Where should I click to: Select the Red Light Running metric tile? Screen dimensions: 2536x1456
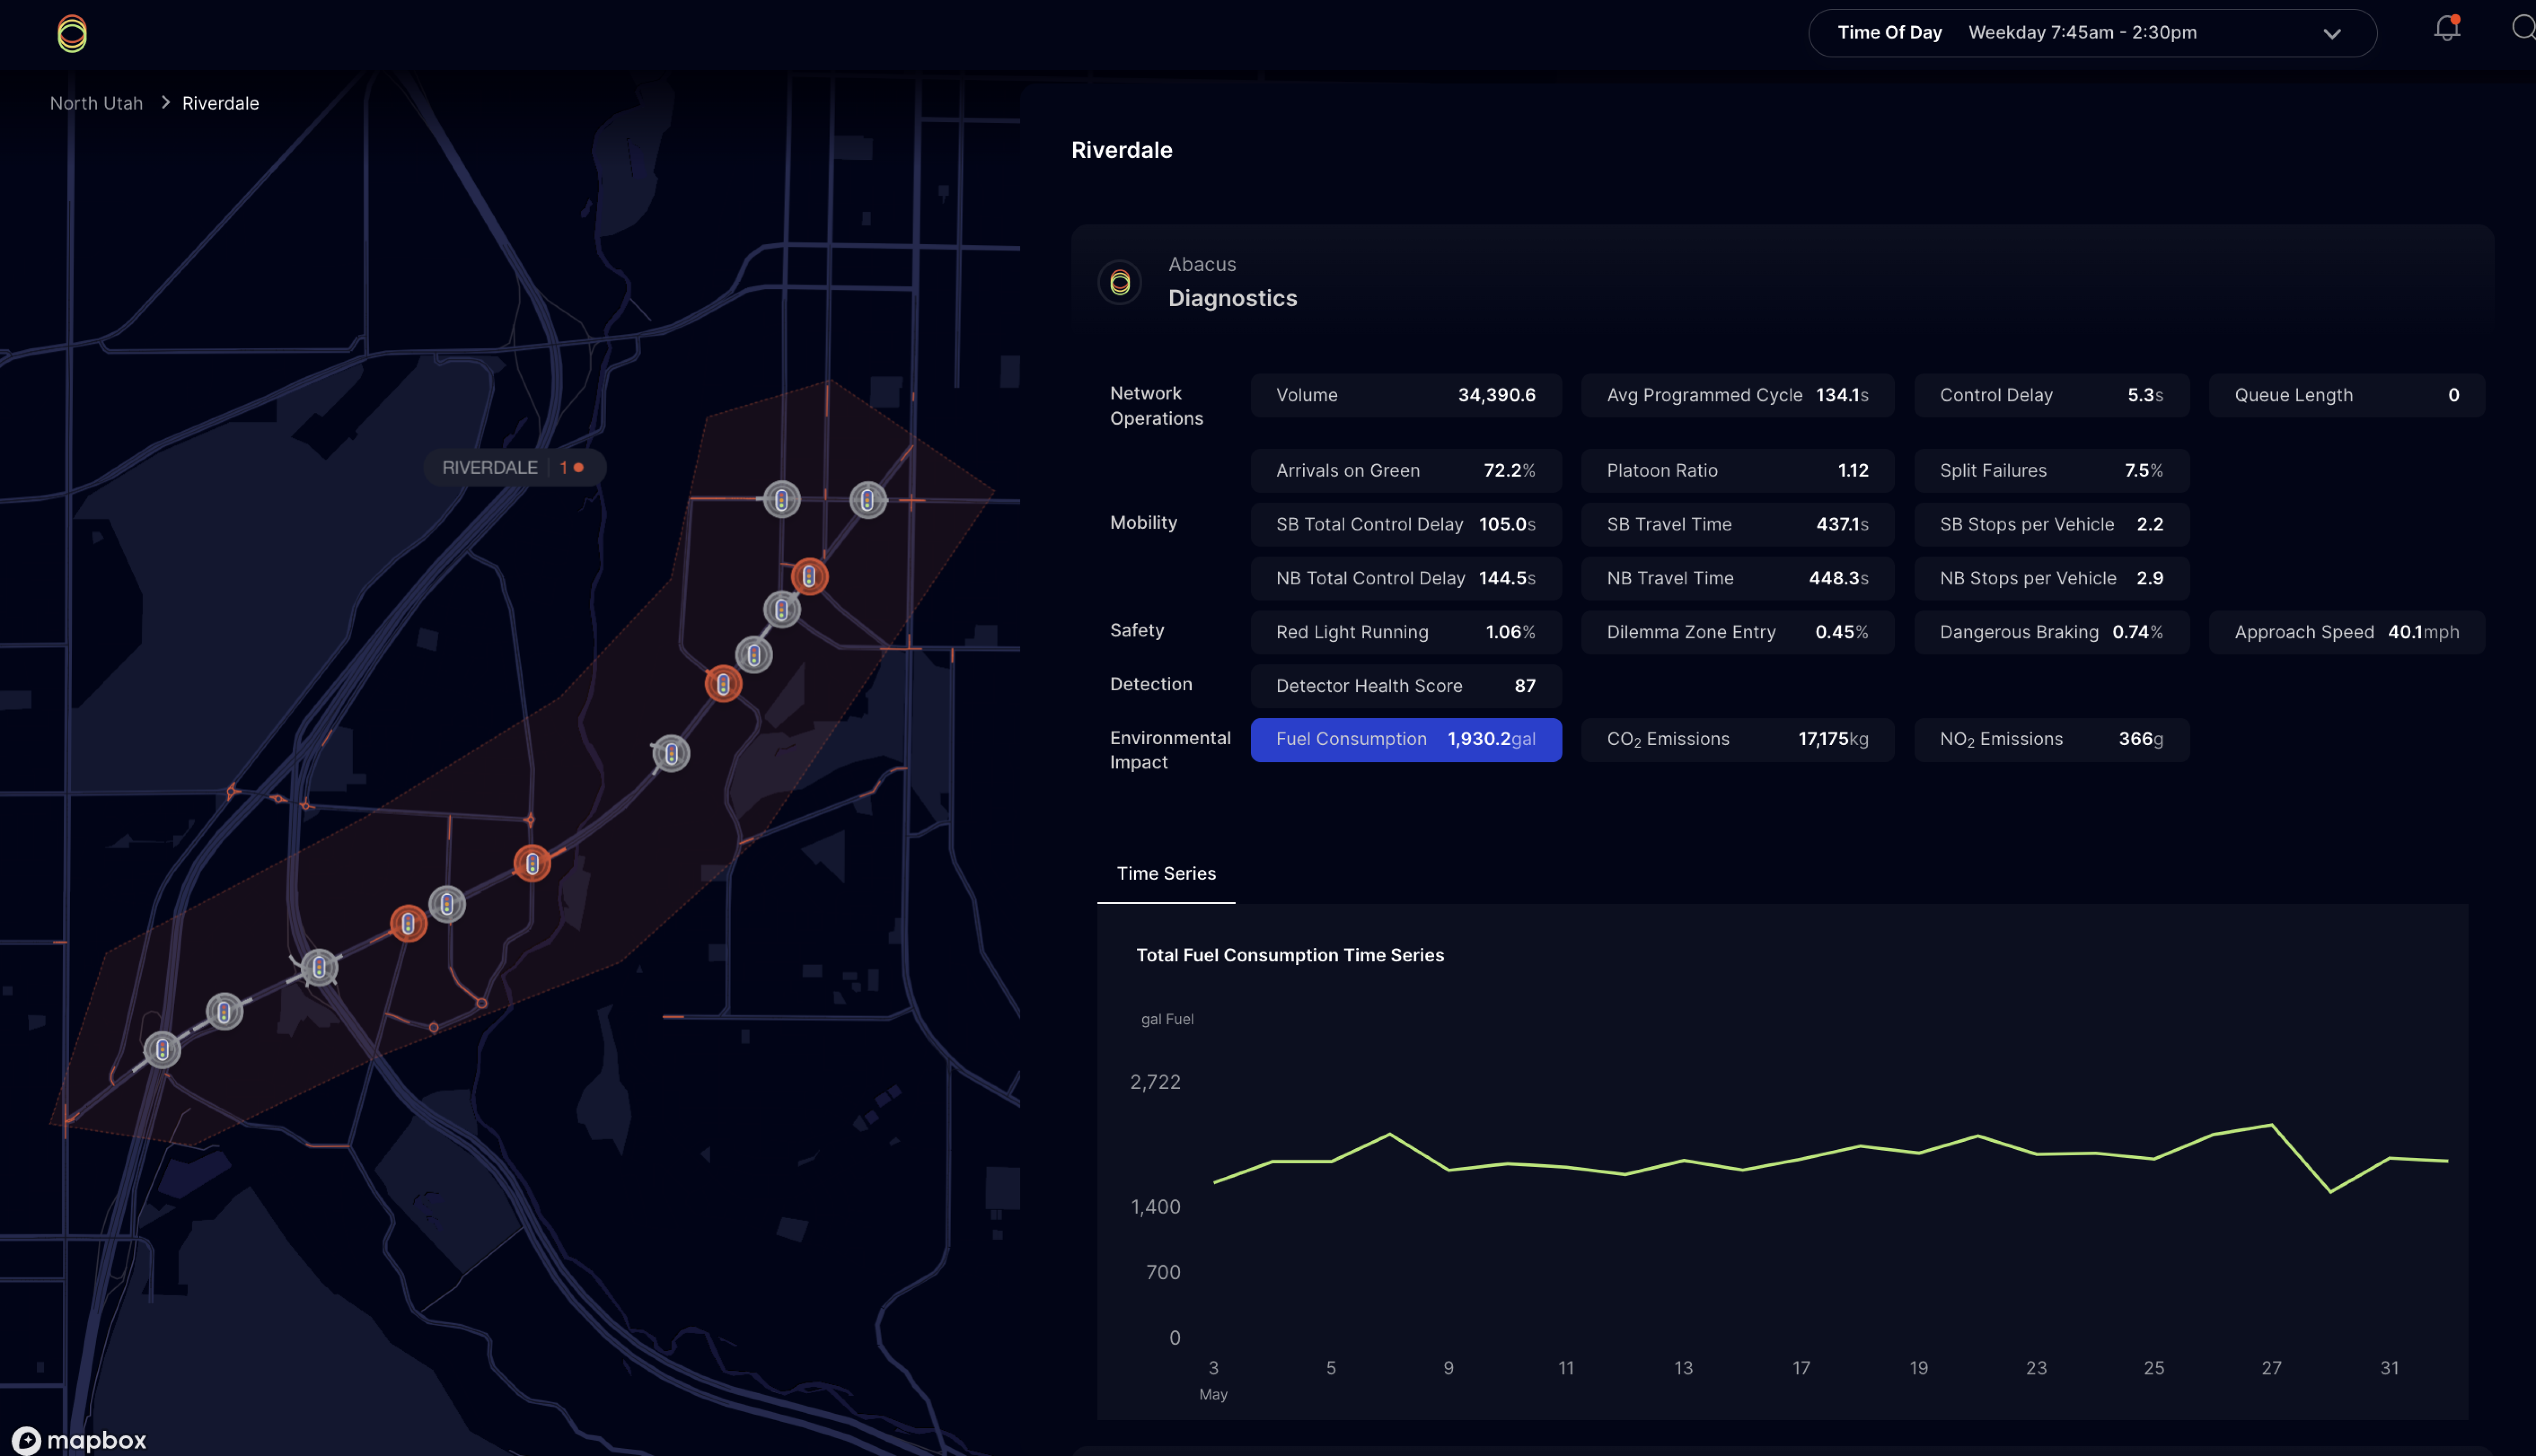pyautogui.click(x=1405, y=632)
